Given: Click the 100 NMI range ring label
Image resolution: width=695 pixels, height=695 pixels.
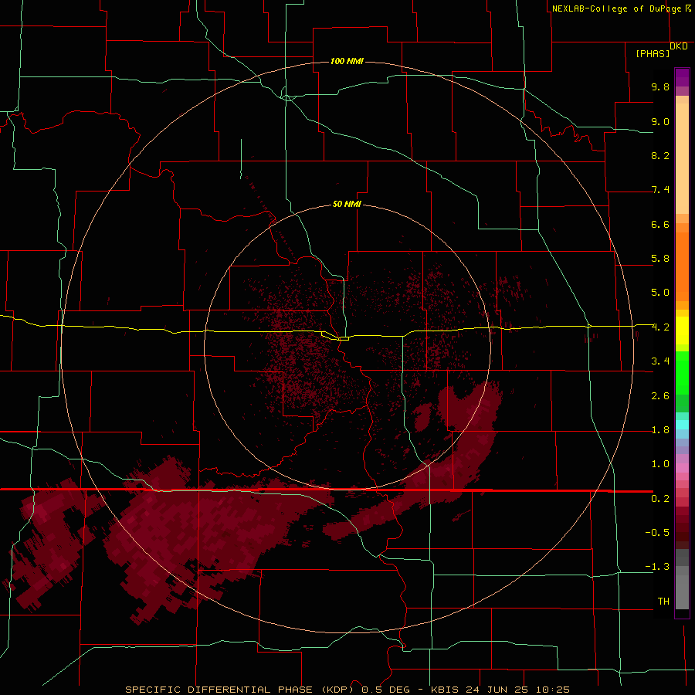Looking at the screenshot, I should tap(347, 61).
